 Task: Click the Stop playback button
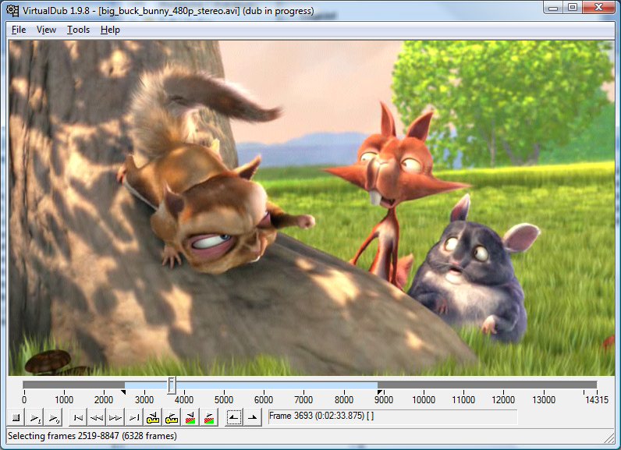click(x=16, y=417)
